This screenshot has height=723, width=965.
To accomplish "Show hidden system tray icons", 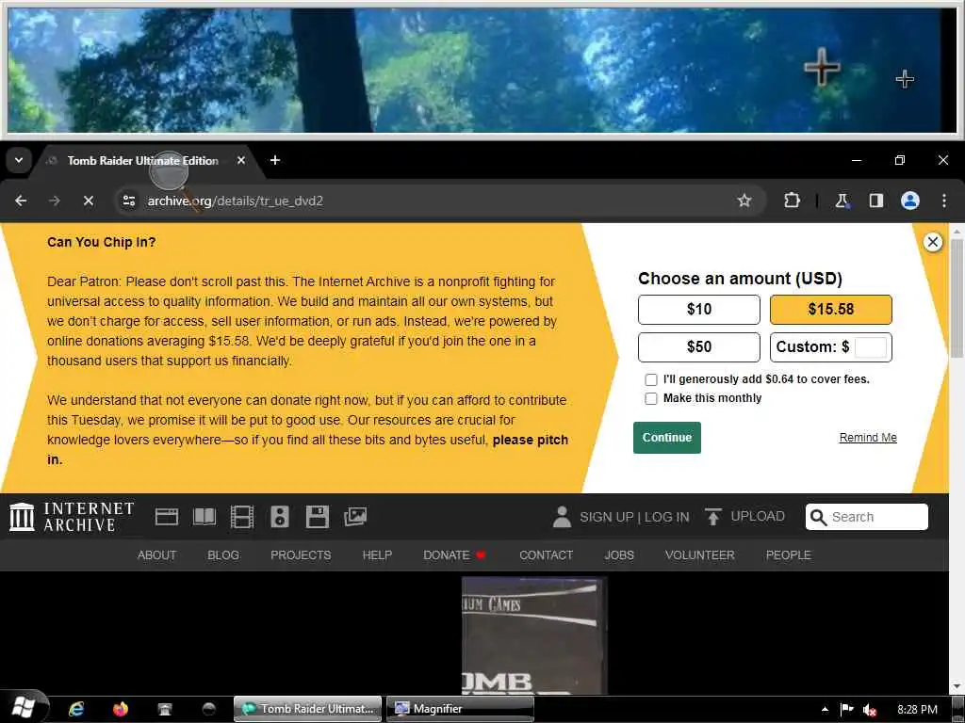I will point(825,709).
